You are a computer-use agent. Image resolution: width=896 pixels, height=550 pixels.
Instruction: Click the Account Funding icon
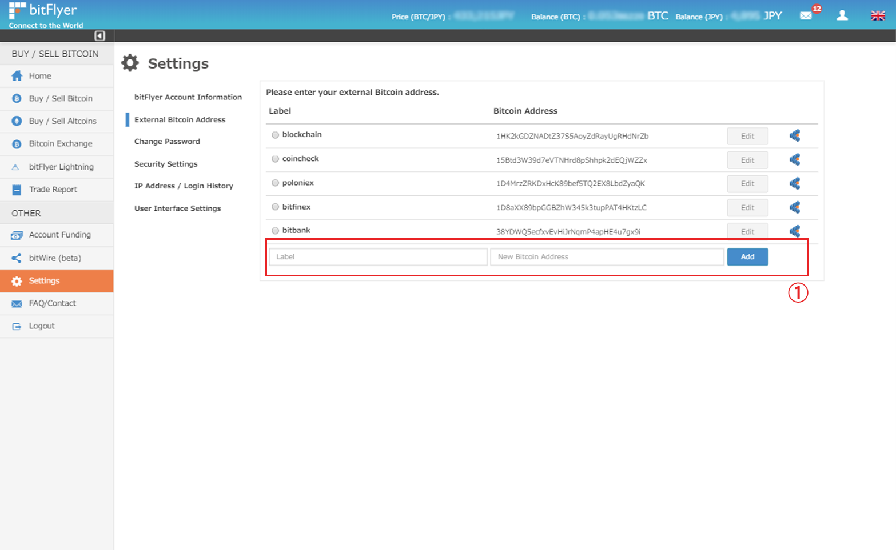pos(17,235)
